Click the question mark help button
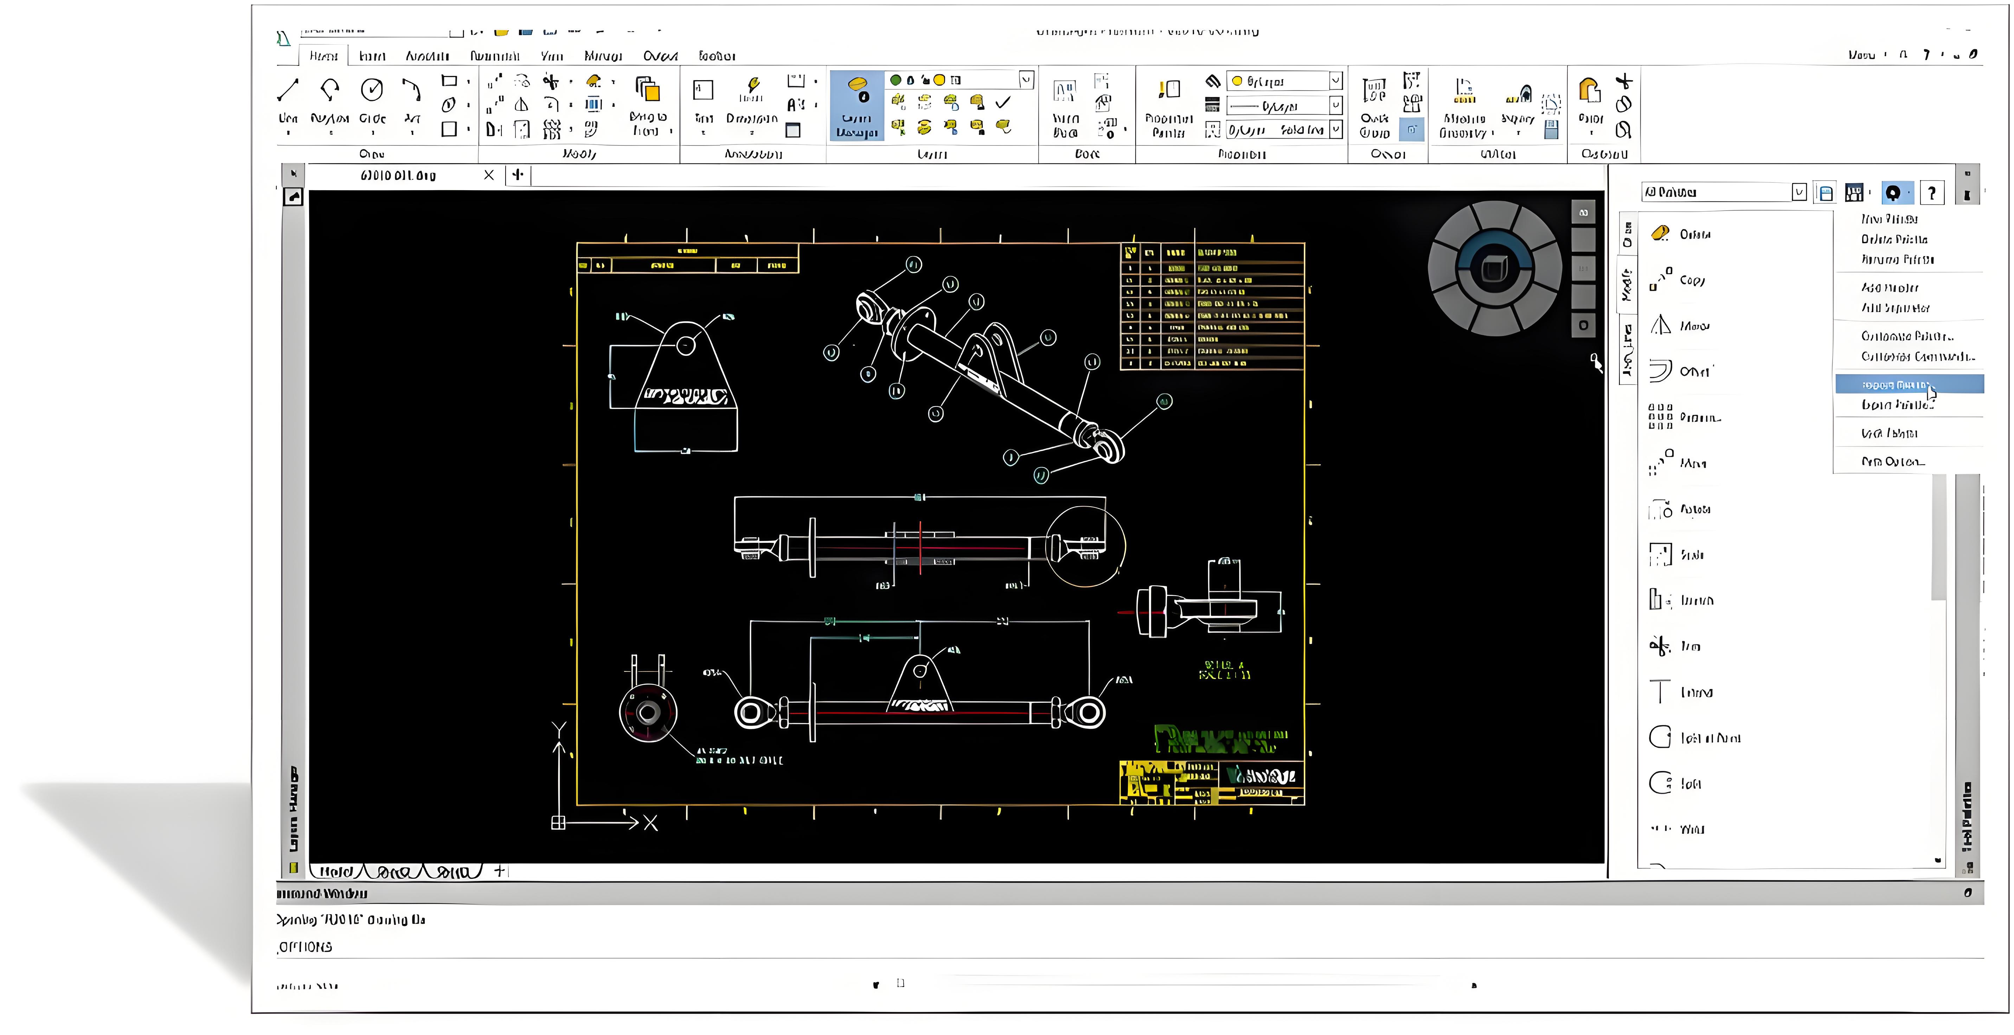 tap(1932, 192)
